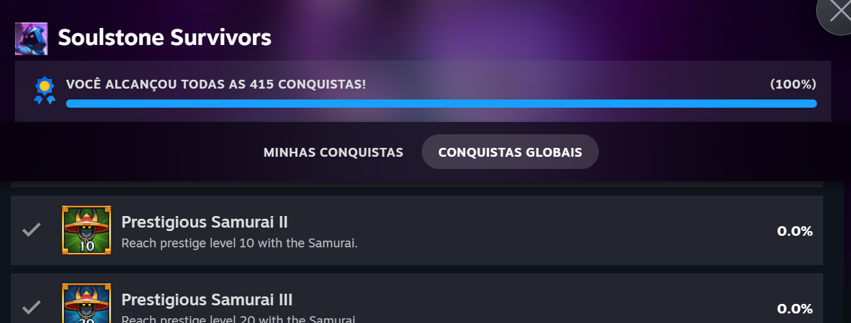Select the Prestigious Samurai II title
Screen dimensions: 851x323
204,221
